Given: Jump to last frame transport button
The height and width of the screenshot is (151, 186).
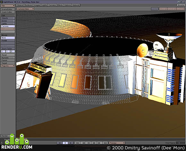Looking at the screenshot, I should 105,143.
